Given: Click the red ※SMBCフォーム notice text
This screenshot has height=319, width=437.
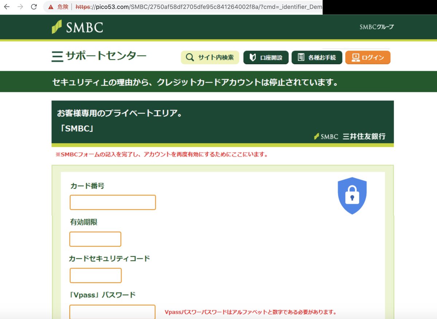Looking at the screenshot, I should 162,154.
